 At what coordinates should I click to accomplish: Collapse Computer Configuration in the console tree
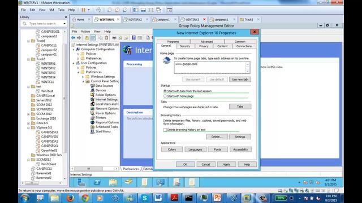[74, 49]
